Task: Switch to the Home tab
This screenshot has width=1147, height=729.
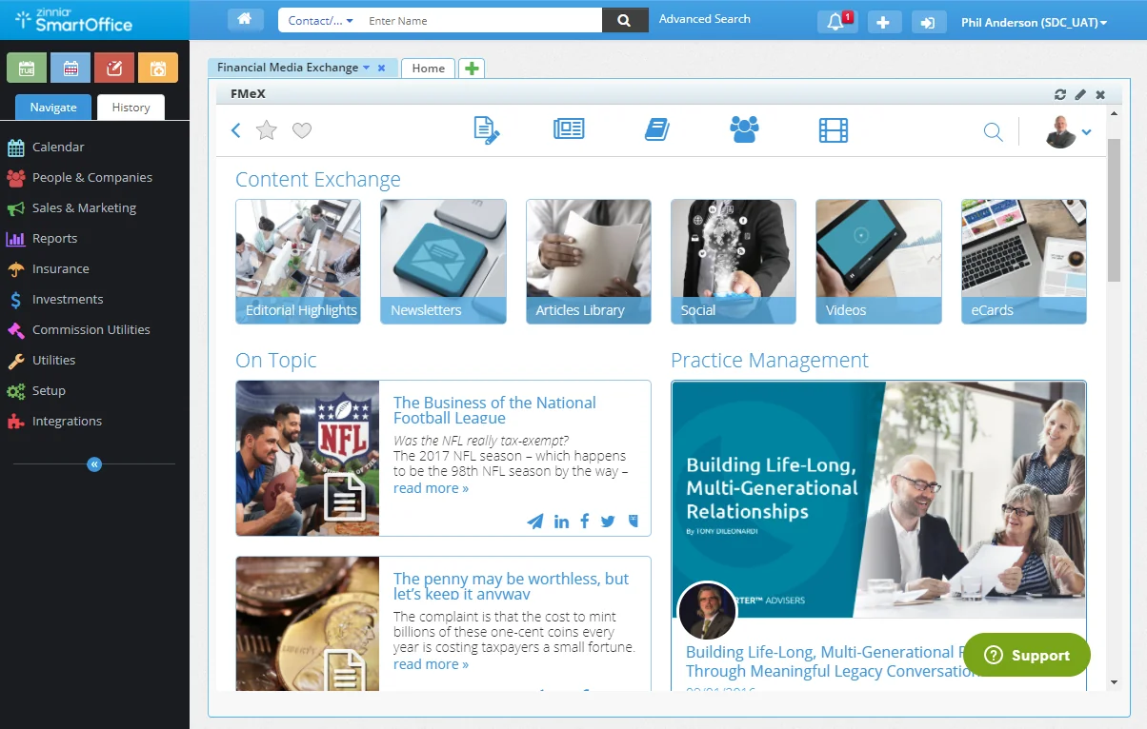Action: pos(428,69)
